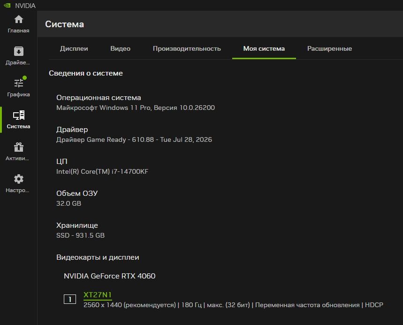Click the Видеокарты и дисплеи label
Screen dimensions: 403x325
pyautogui.click(x=98, y=257)
